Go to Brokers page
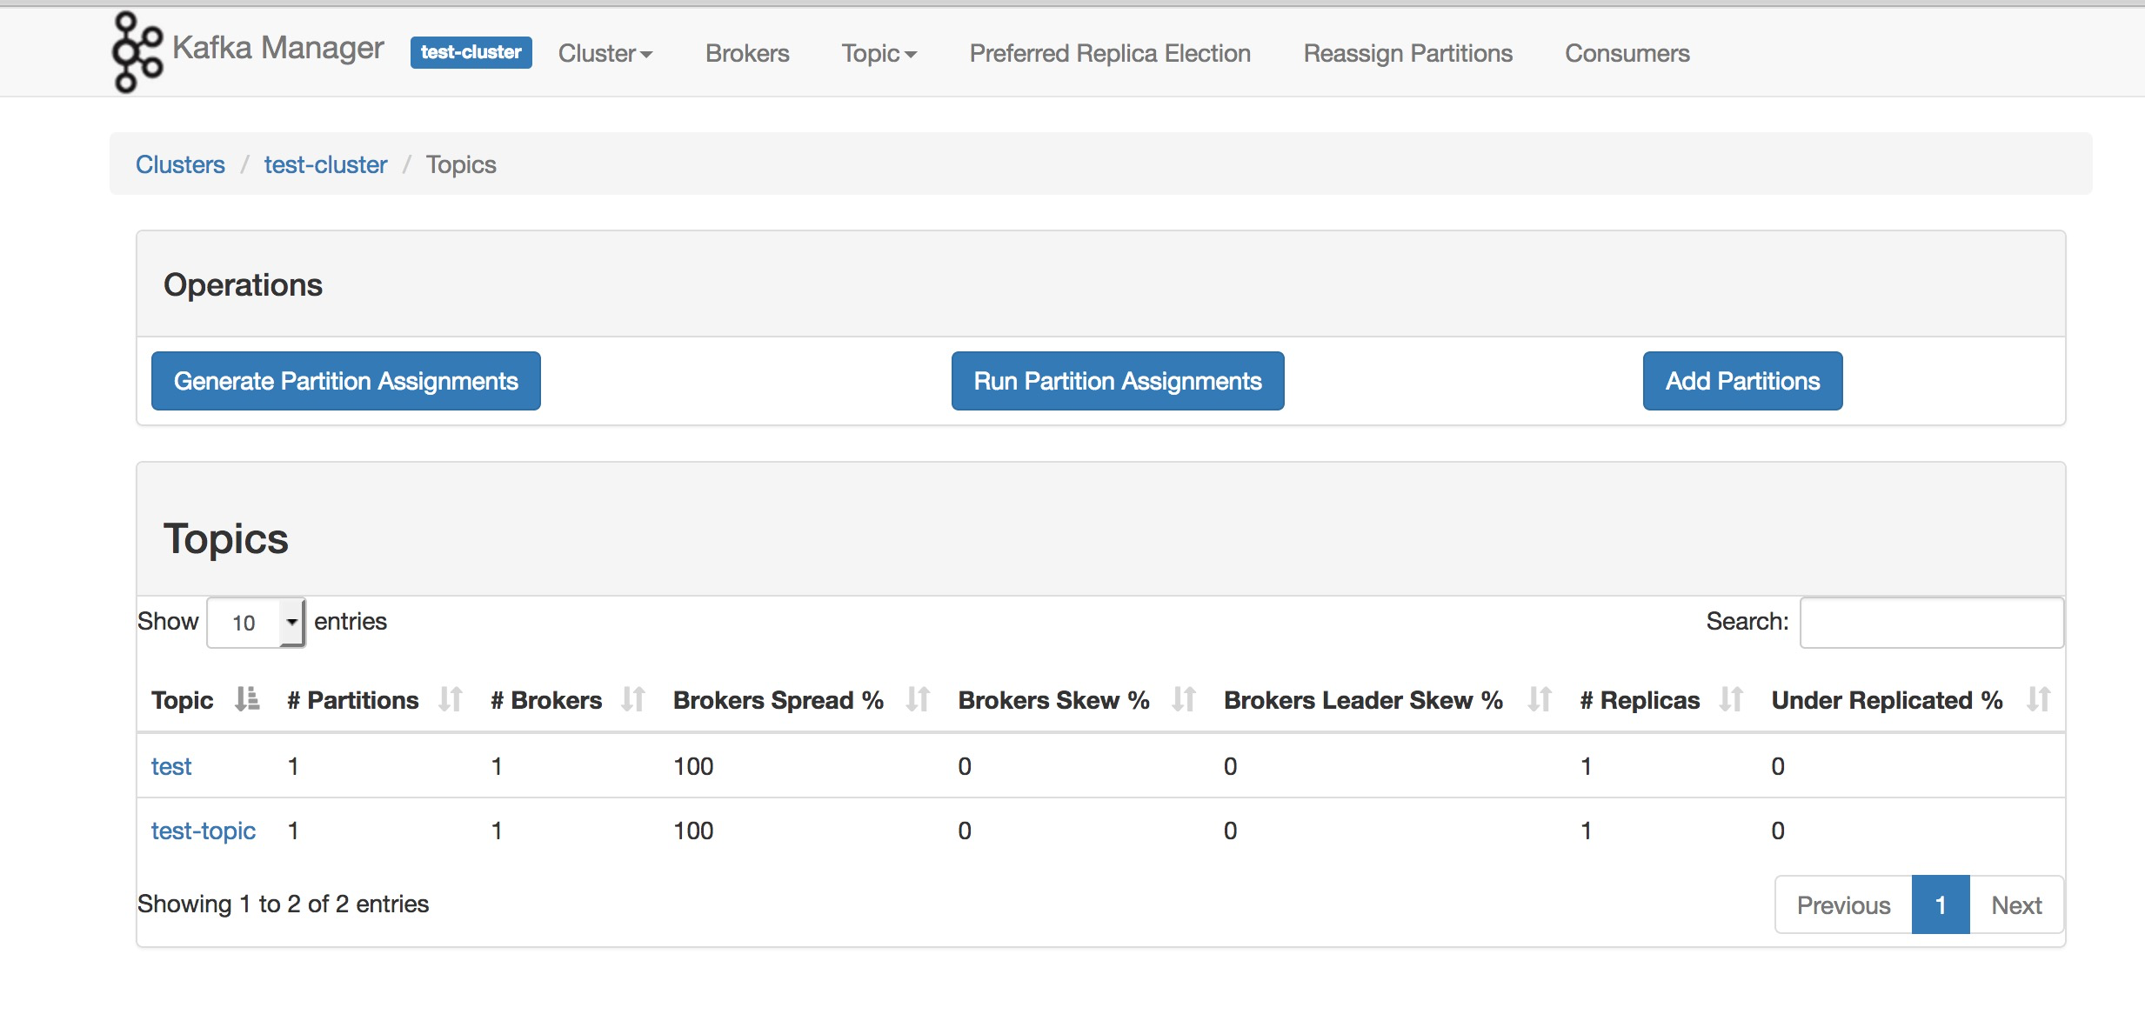 (x=747, y=53)
